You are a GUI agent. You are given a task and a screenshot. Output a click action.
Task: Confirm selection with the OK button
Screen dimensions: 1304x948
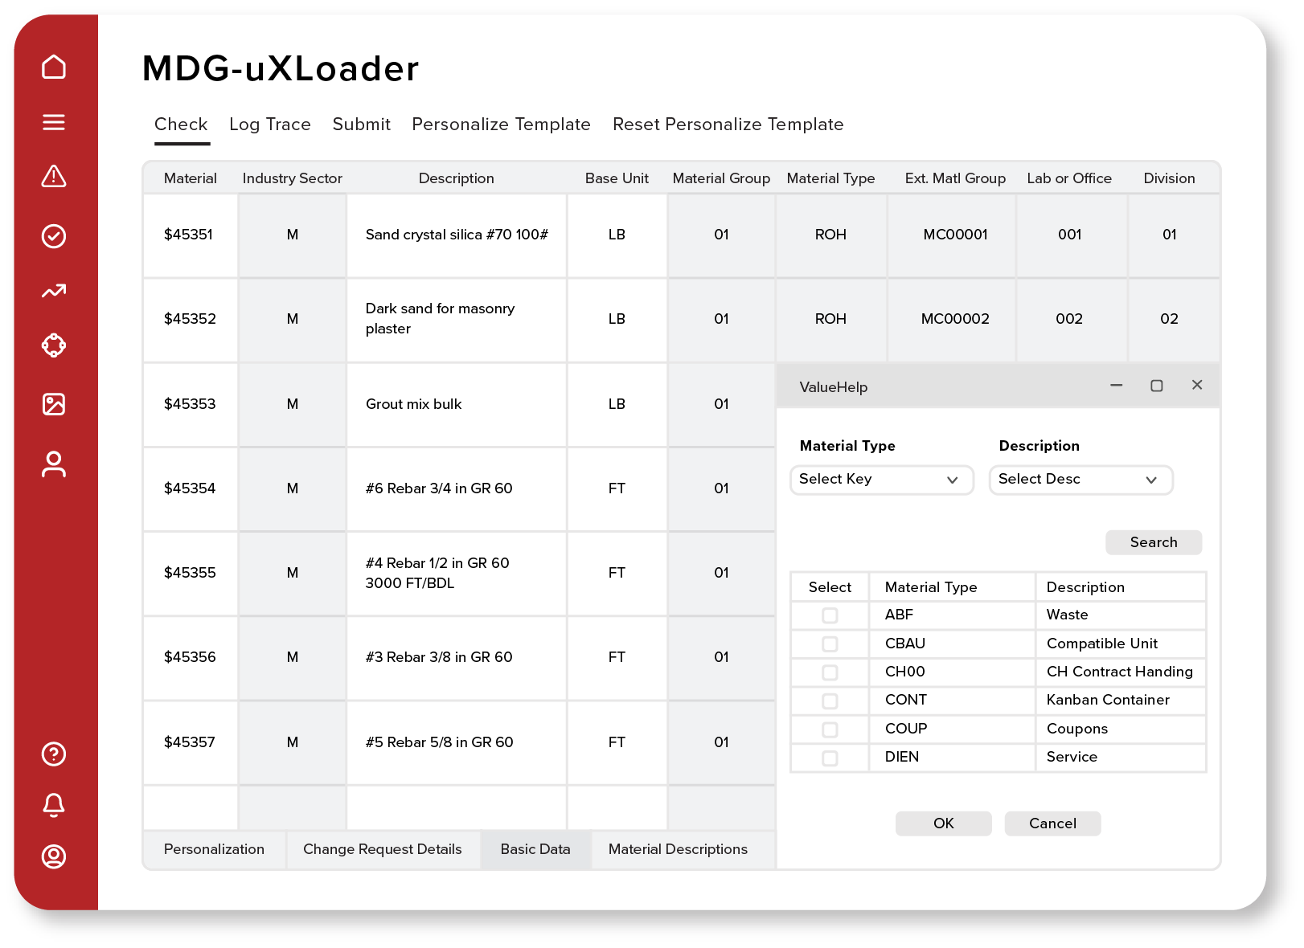943,823
